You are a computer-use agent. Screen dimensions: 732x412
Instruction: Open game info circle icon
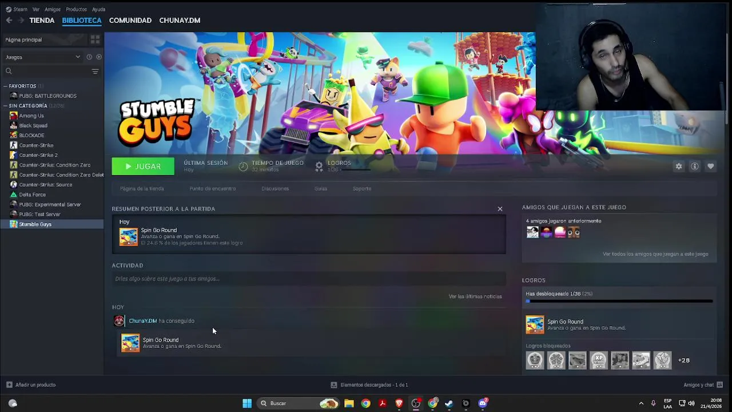tap(695, 166)
